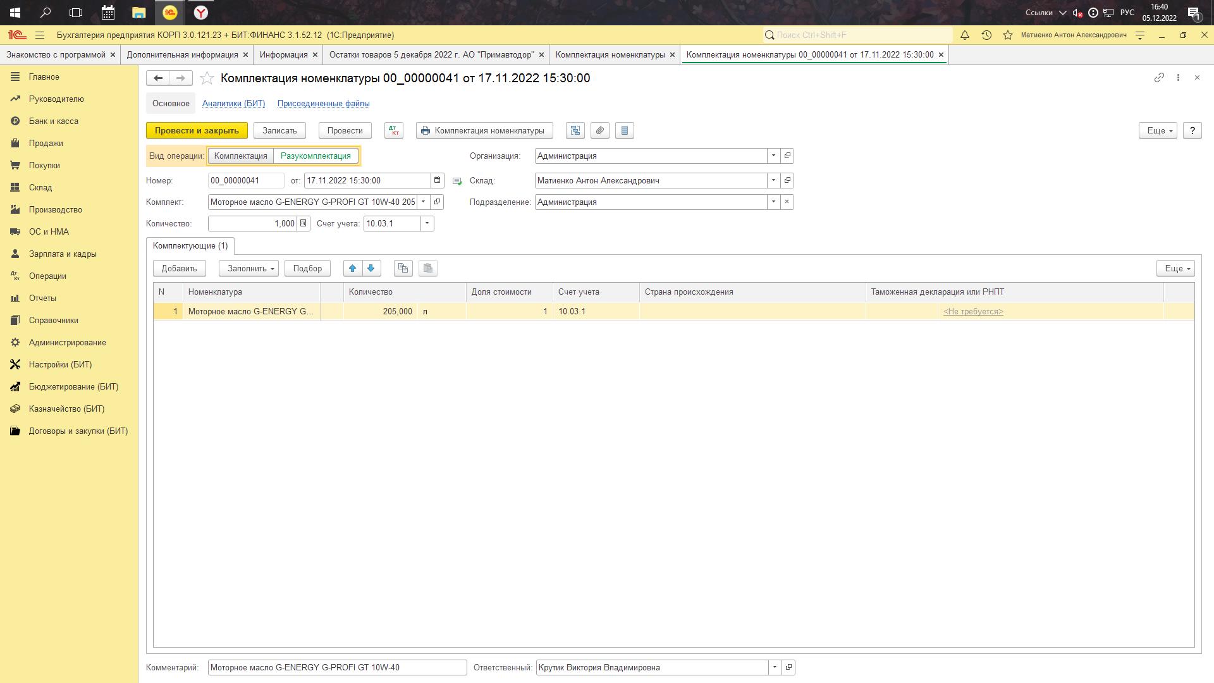The width and height of the screenshot is (1214, 683).
Task: Open Склад field record
Action: point(787,180)
